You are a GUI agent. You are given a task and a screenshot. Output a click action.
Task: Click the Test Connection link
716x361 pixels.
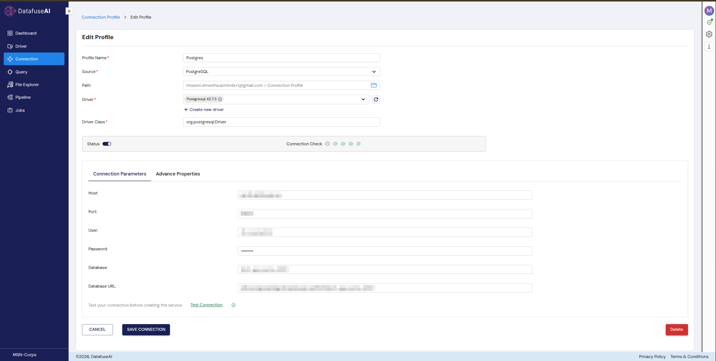206,305
